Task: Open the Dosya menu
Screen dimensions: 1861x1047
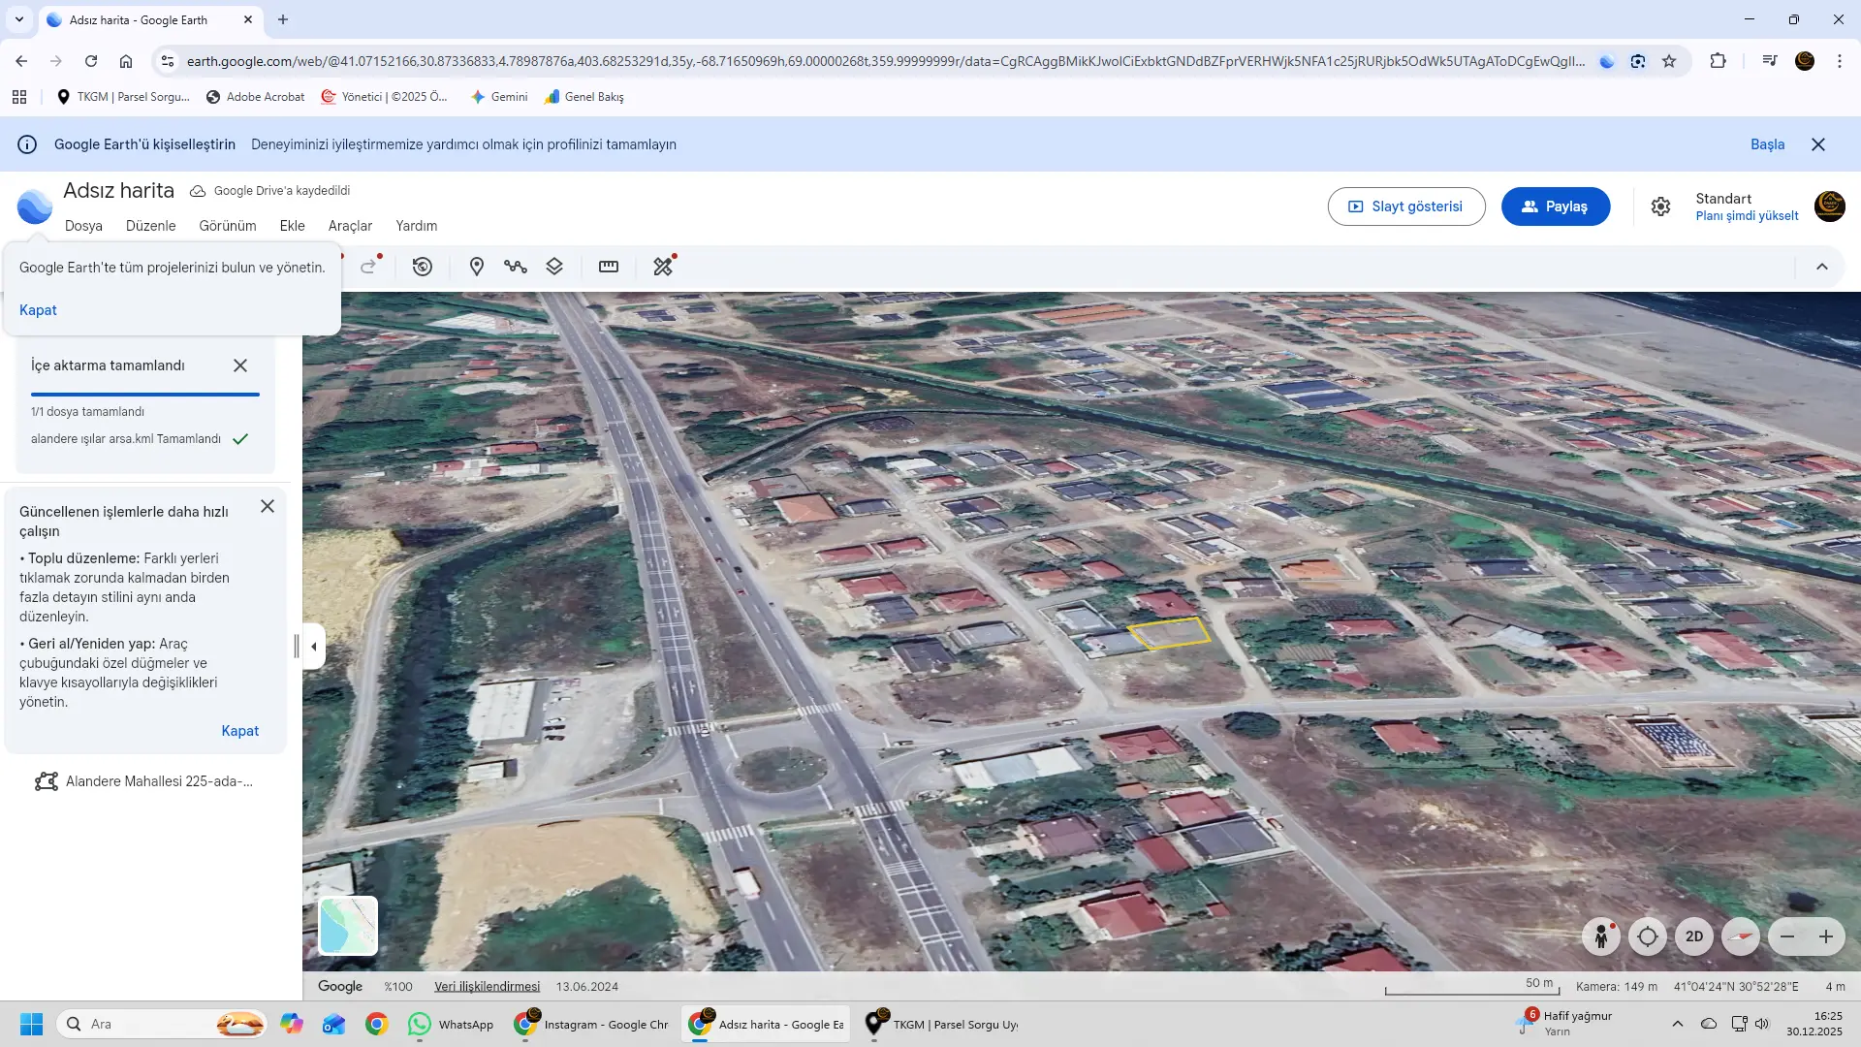Action: (x=83, y=226)
